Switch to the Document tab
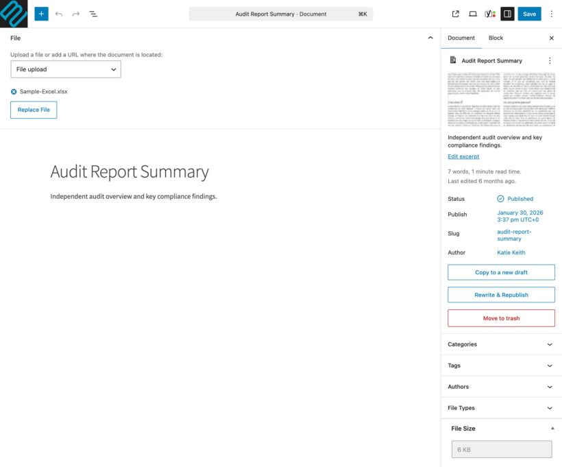Viewport: 562px width, 467px height. (461, 38)
